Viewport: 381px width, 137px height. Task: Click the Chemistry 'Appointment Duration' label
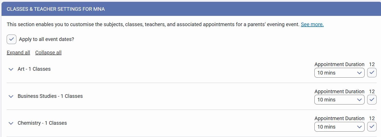(x=339, y=118)
